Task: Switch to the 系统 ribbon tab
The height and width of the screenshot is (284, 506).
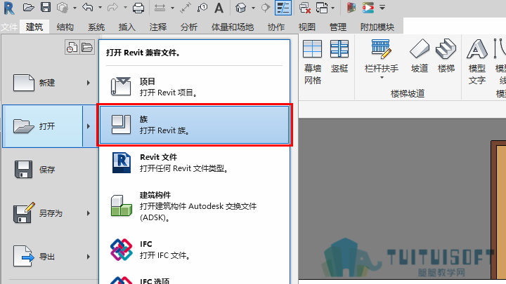Action: 96,27
